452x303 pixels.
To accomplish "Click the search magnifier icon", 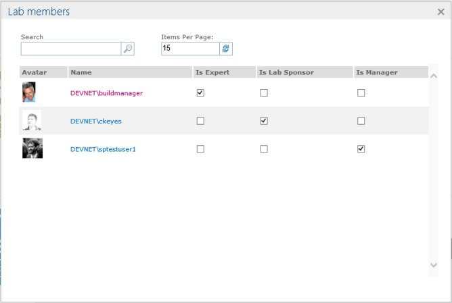I will tap(127, 49).
